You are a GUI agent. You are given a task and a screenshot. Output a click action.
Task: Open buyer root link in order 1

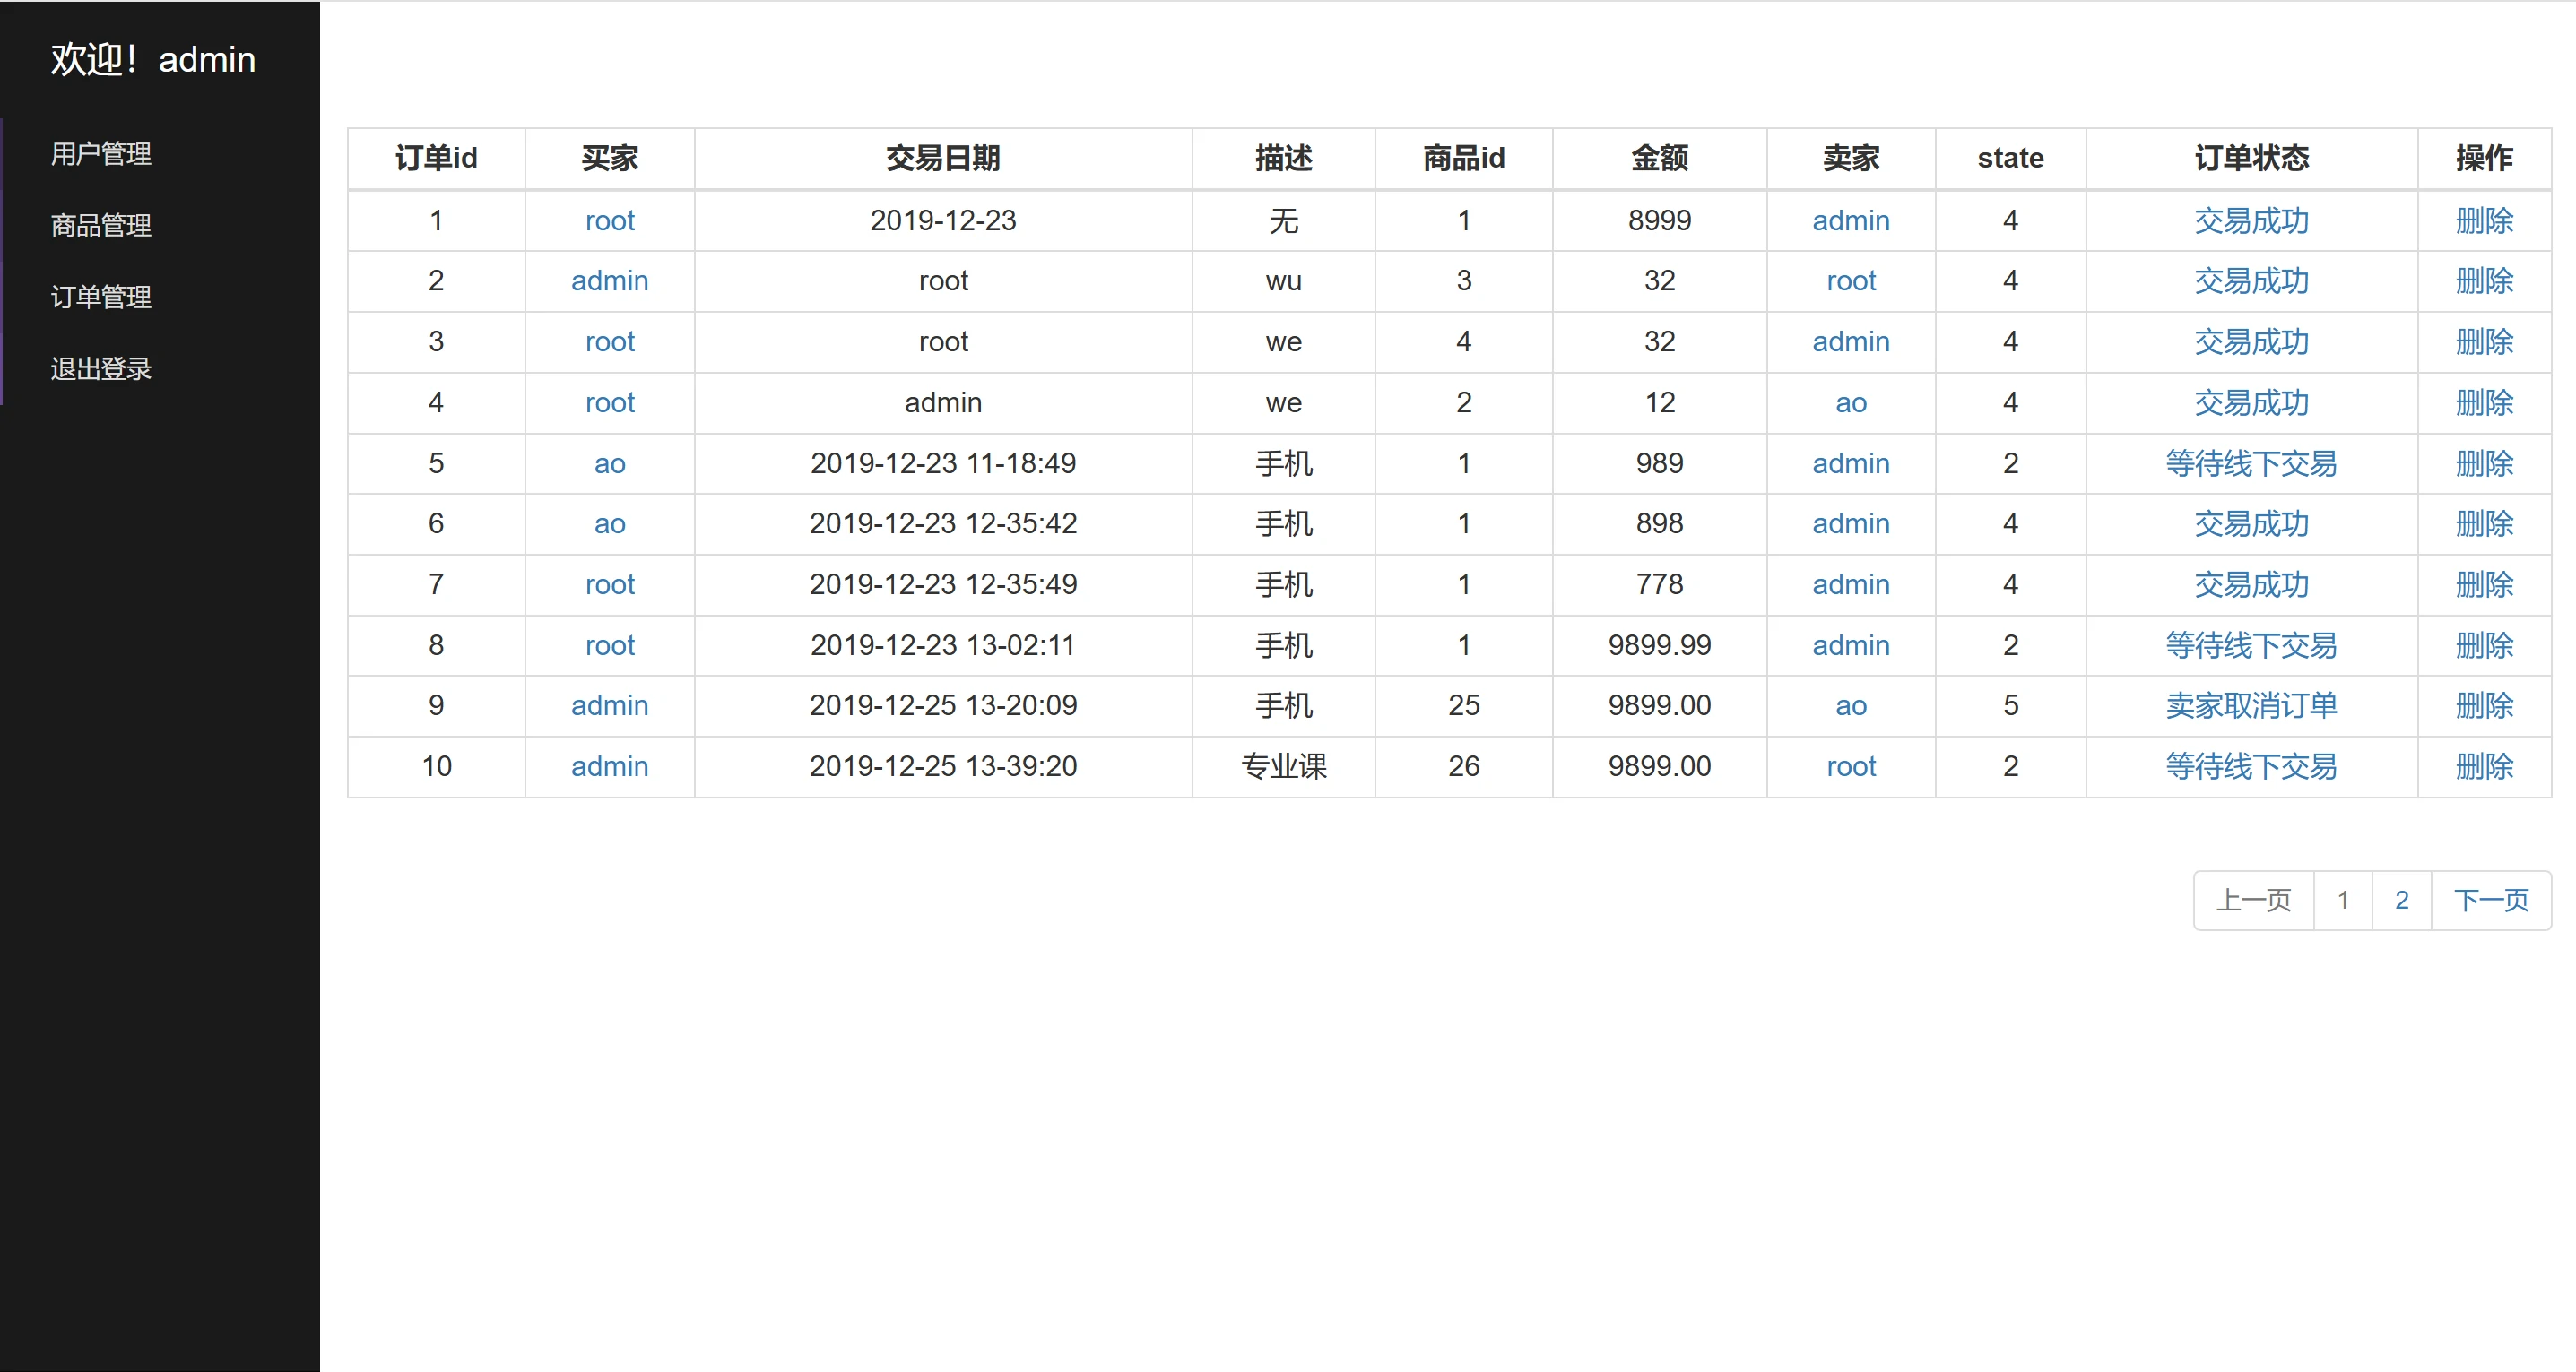point(609,220)
